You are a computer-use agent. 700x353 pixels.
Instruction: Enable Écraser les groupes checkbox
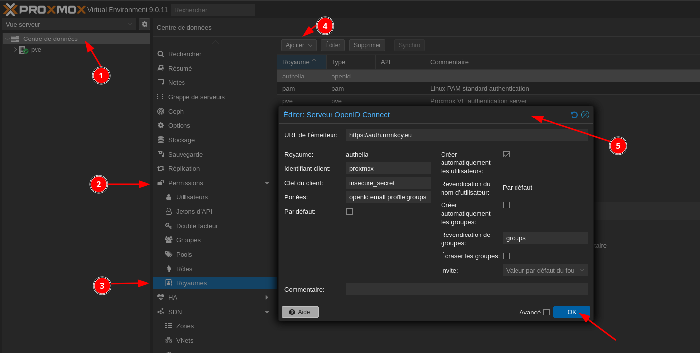click(x=506, y=256)
